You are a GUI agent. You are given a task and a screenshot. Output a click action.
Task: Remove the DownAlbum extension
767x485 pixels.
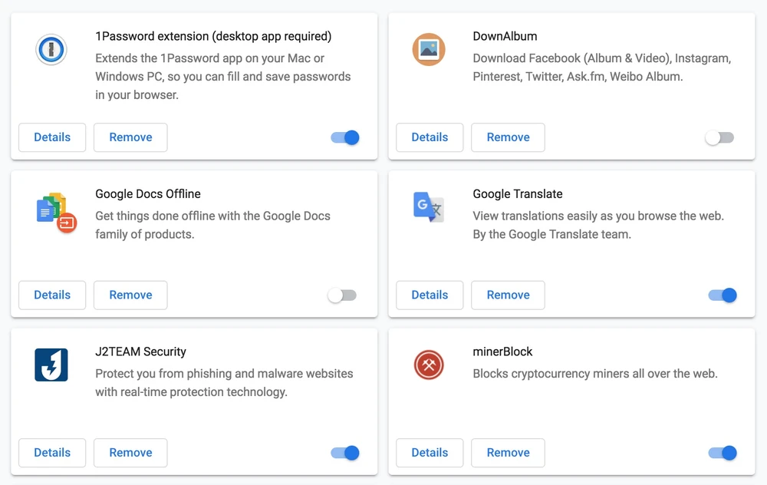click(x=508, y=137)
